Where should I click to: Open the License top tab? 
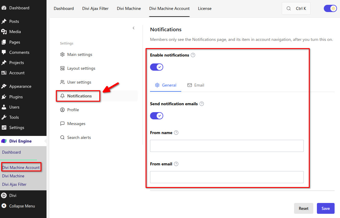[205, 8]
